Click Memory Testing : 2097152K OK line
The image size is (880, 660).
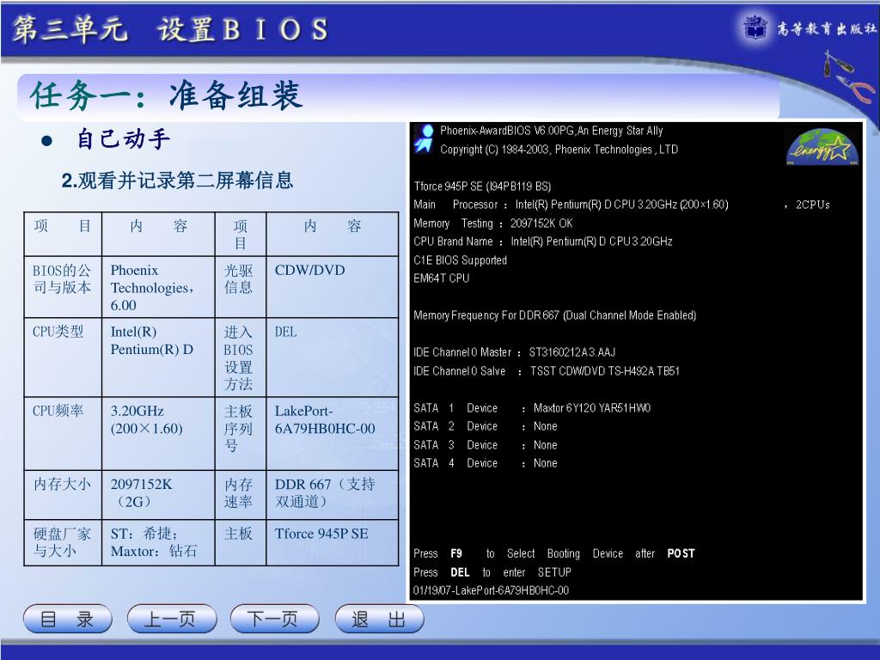[x=492, y=223]
